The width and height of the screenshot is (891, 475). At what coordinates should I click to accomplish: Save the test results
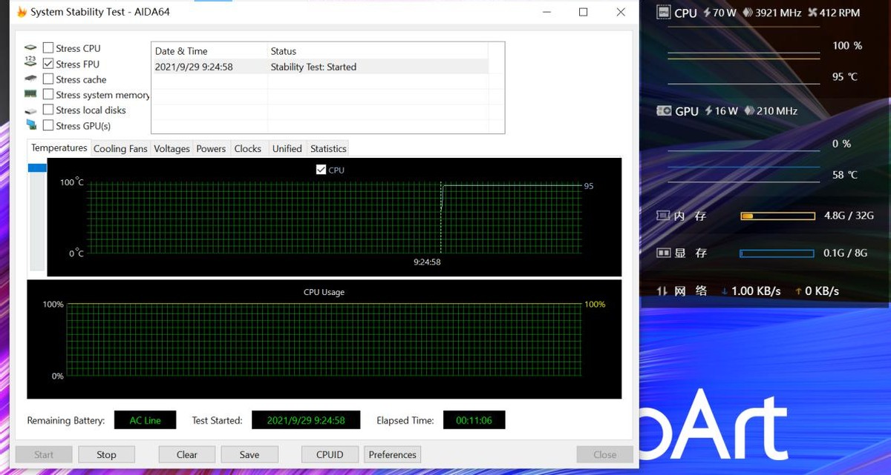(x=249, y=454)
